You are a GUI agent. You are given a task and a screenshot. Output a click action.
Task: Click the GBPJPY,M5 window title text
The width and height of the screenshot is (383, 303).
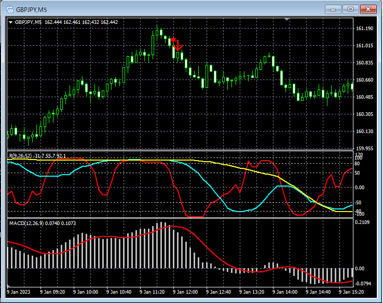(32, 9)
